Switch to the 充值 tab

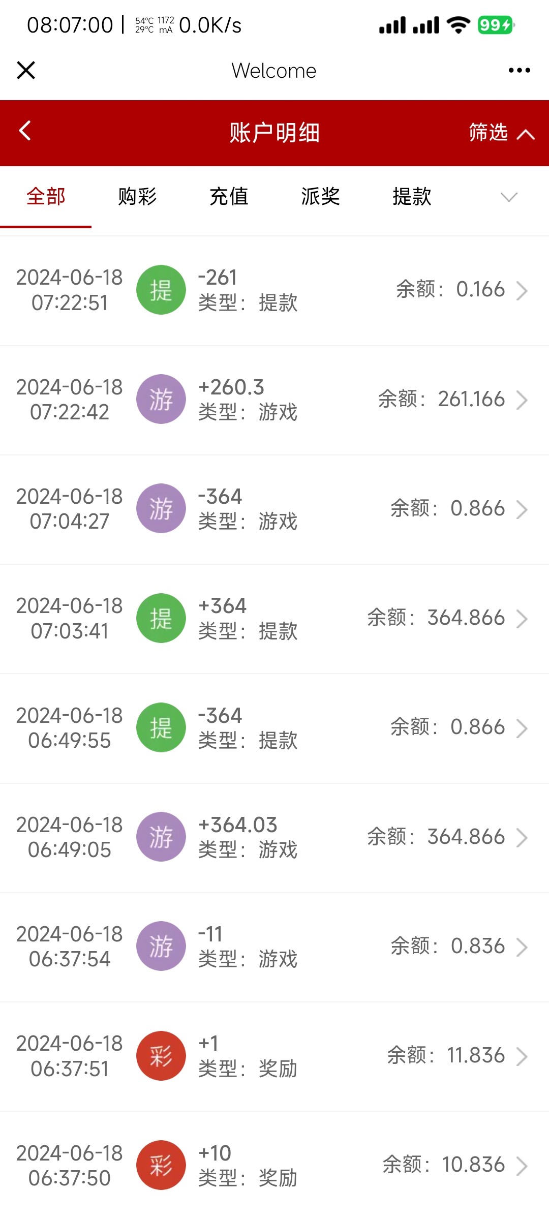coord(229,197)
